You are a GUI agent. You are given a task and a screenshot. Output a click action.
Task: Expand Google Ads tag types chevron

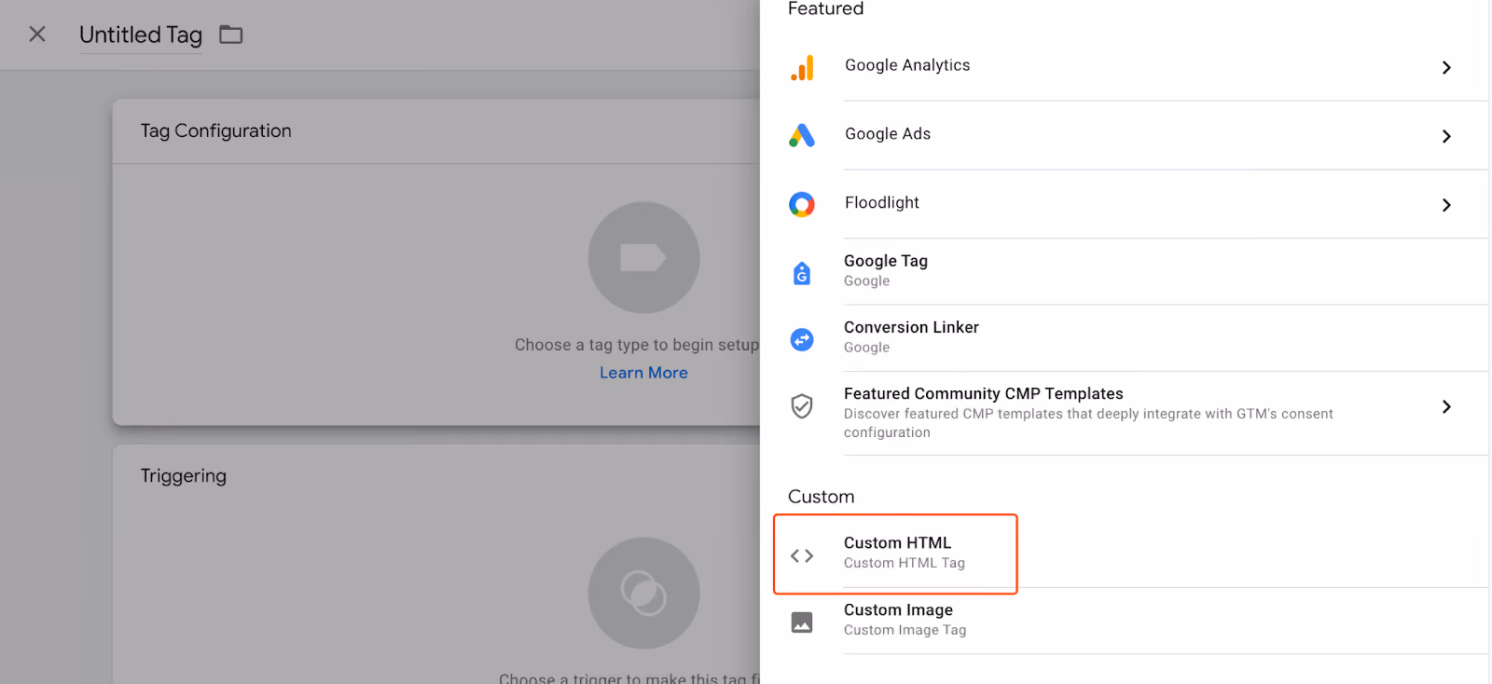tap(1446, 136)
